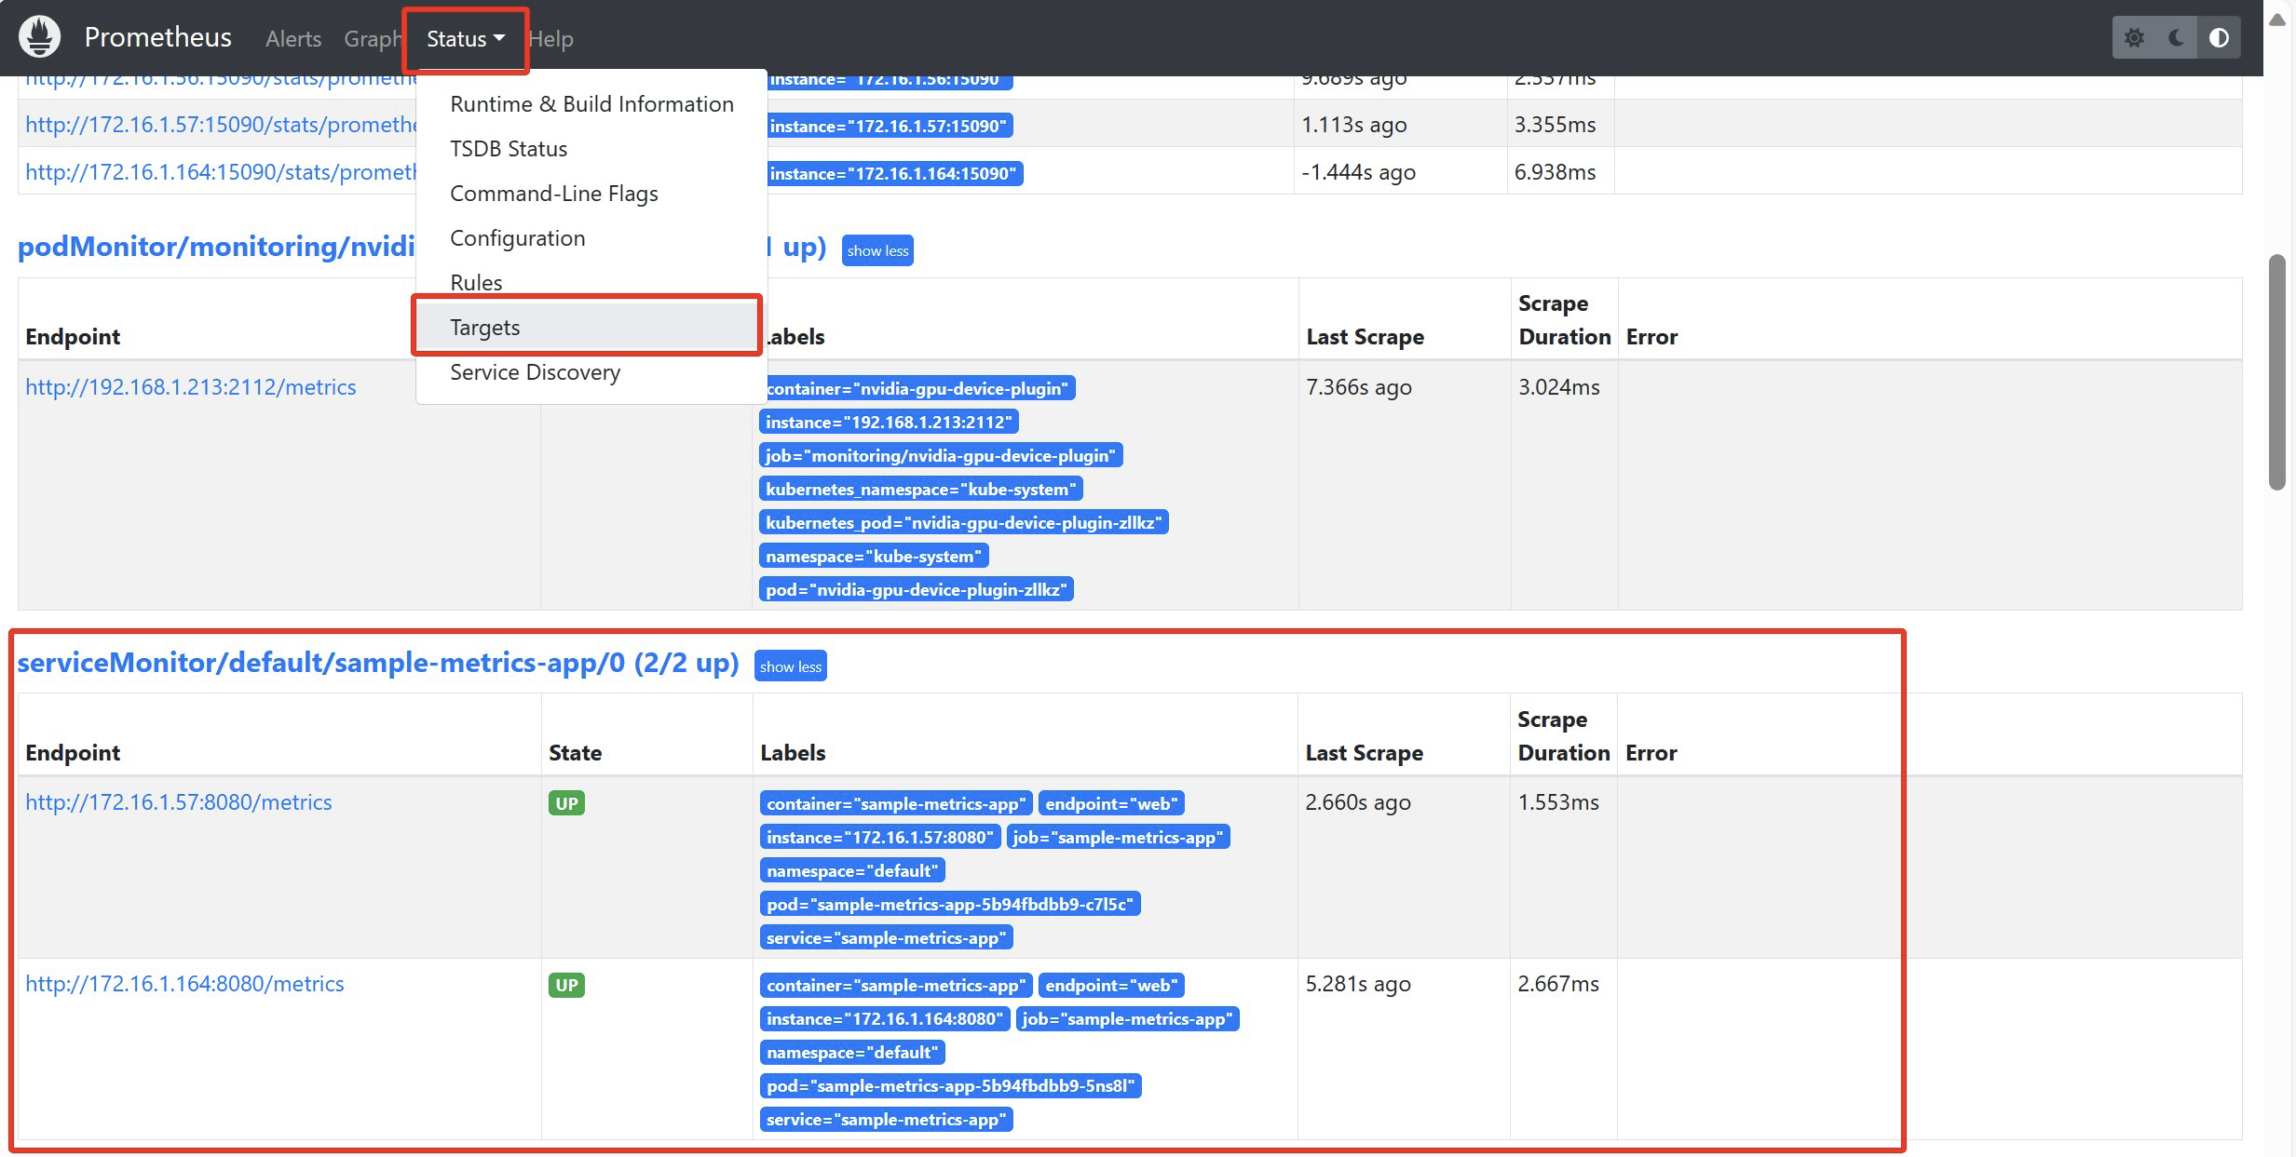Open http://192.168.1.213:2112/metrics endpoint

pyautogui.click(x=191, y=387)
